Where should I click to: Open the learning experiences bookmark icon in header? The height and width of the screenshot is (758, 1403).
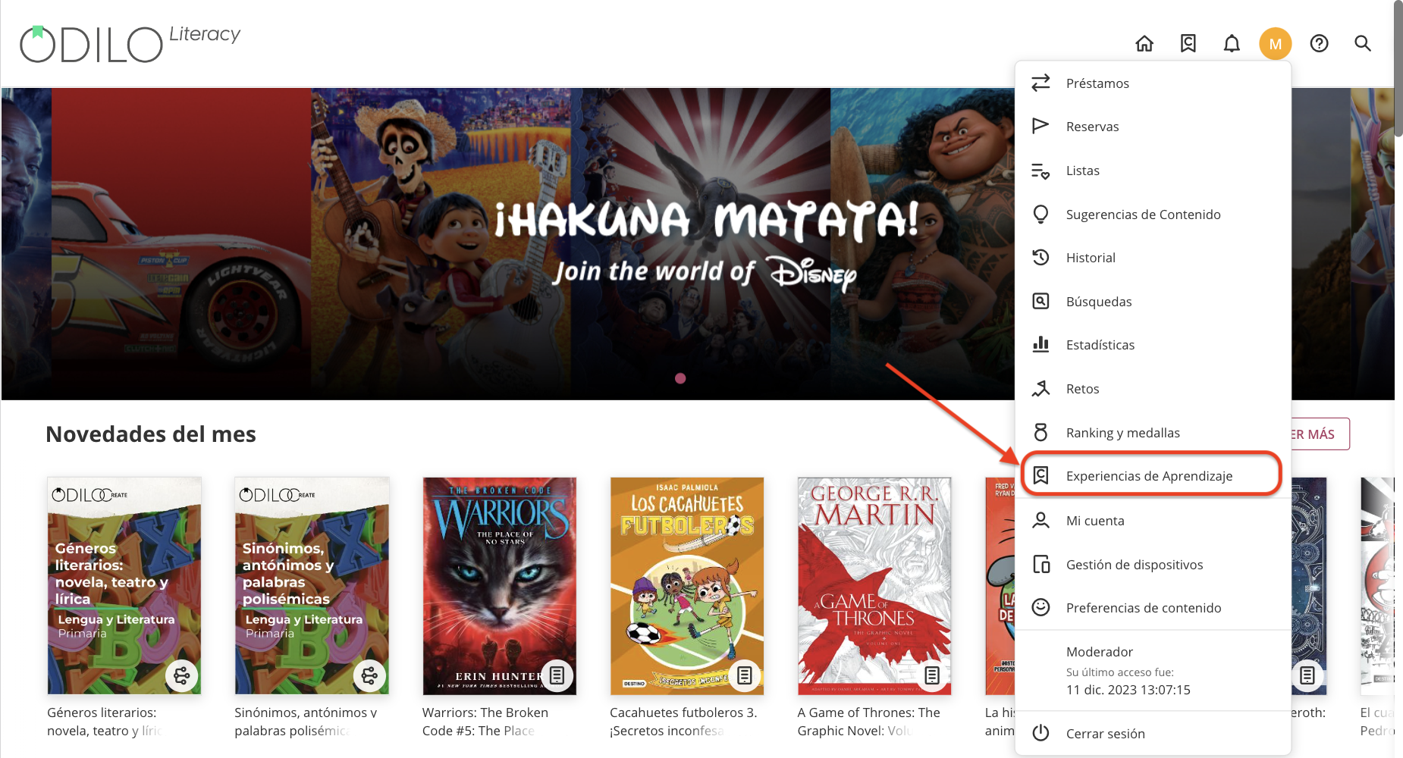pyautogui.click(x=1188, y=44)
